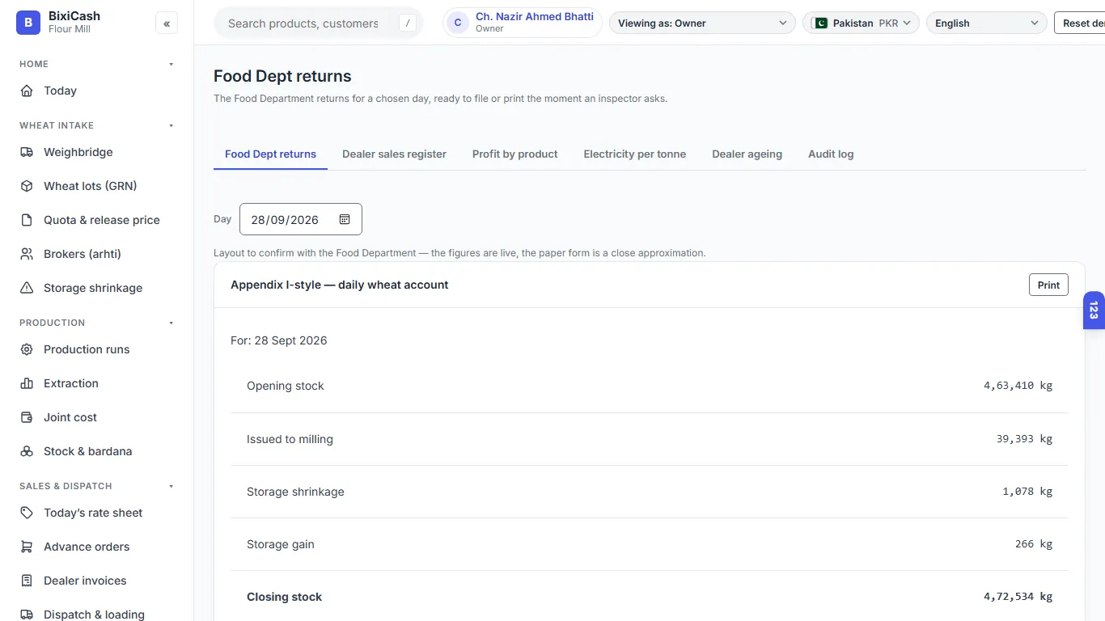Switch to the Dealer sales register tab
The image size is (1105, 621).
tap(394, 154)
